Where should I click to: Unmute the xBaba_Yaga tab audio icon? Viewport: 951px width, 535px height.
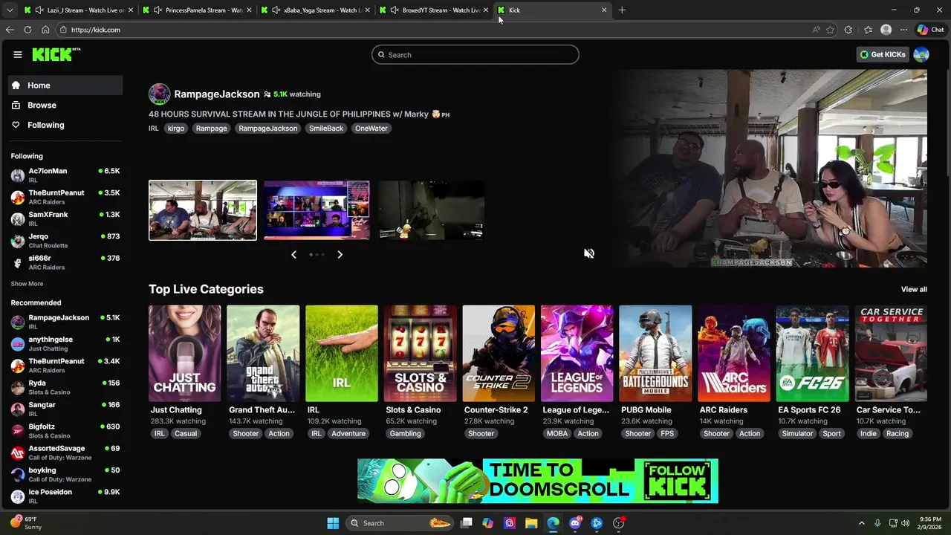pos(276,10)
